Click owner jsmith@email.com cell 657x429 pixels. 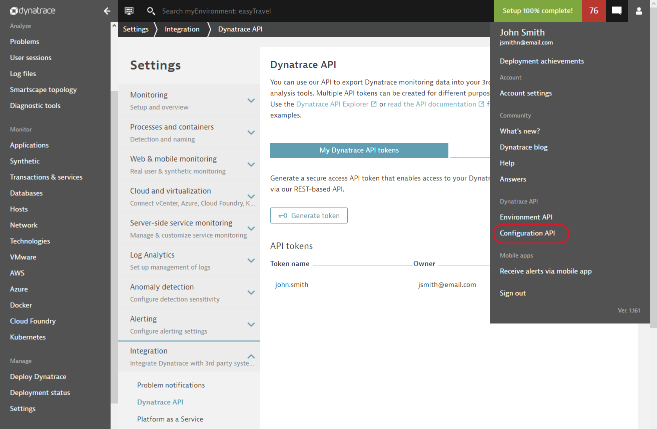(x=447, y=284)
